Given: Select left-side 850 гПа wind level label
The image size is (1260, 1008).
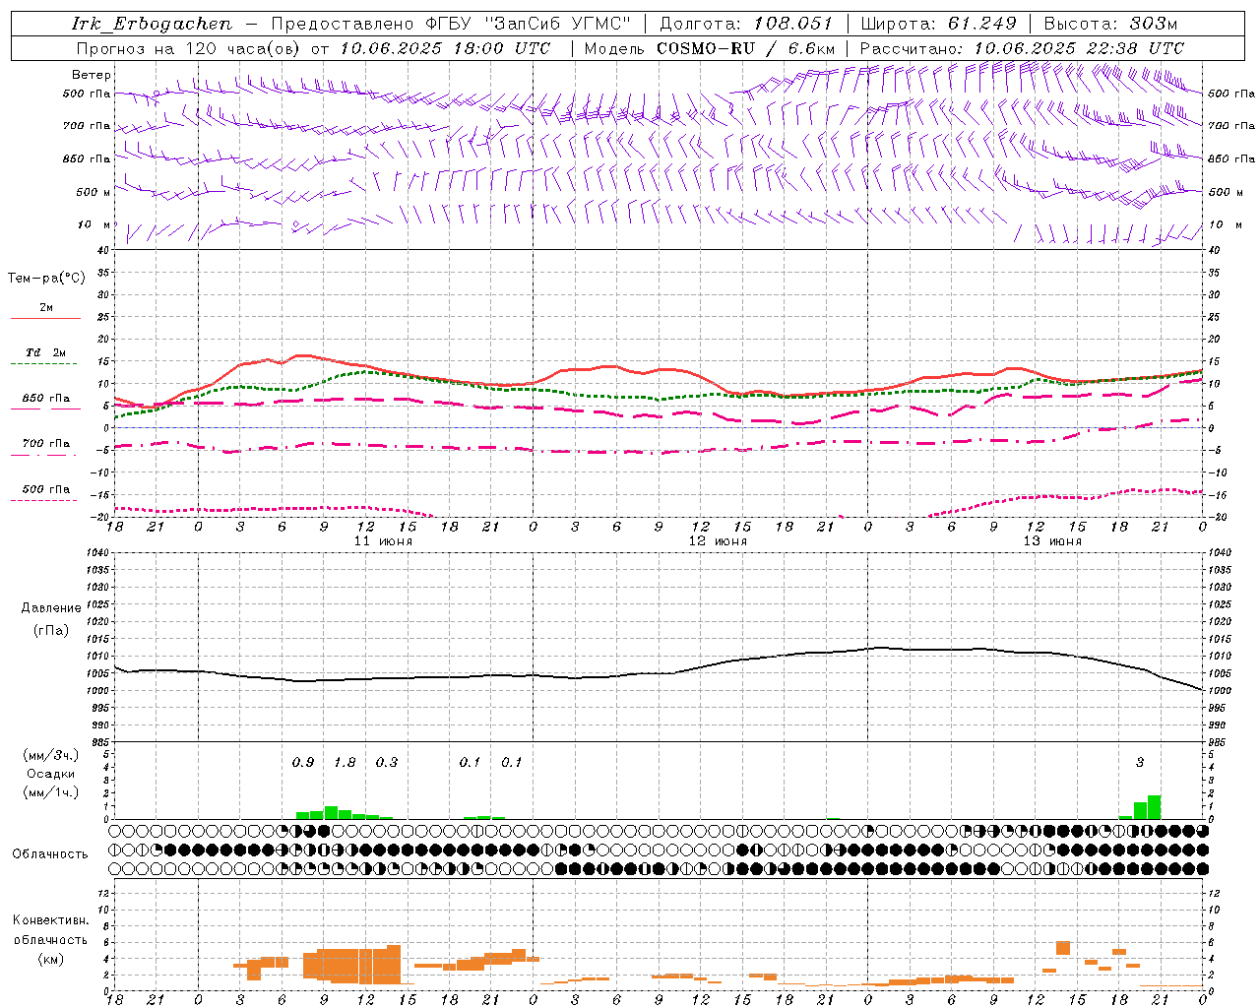Looking at the screenshot, I should (x=87, y=158).
